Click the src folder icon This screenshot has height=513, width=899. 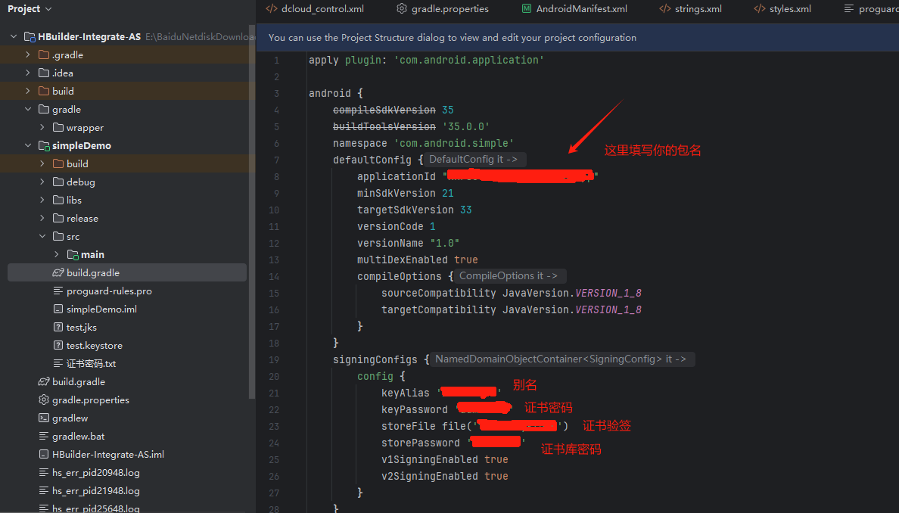(58, 236)
